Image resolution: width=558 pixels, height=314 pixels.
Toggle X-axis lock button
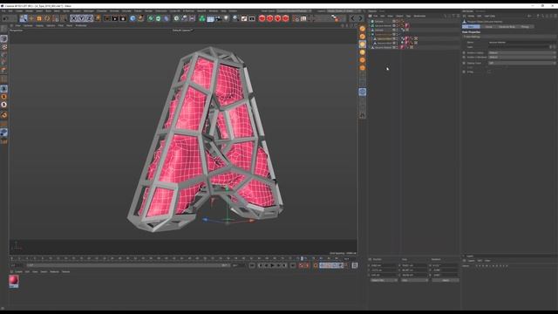(73, 18)
